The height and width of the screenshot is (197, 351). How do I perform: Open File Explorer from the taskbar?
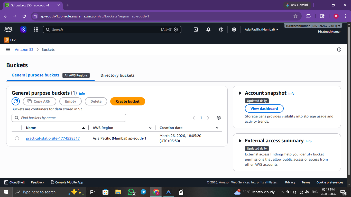118,192
